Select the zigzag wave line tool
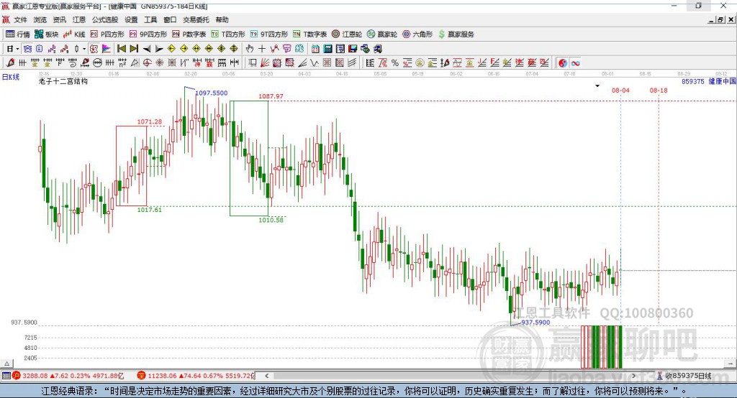The image size is (737, 398). (x=315, y=63)
